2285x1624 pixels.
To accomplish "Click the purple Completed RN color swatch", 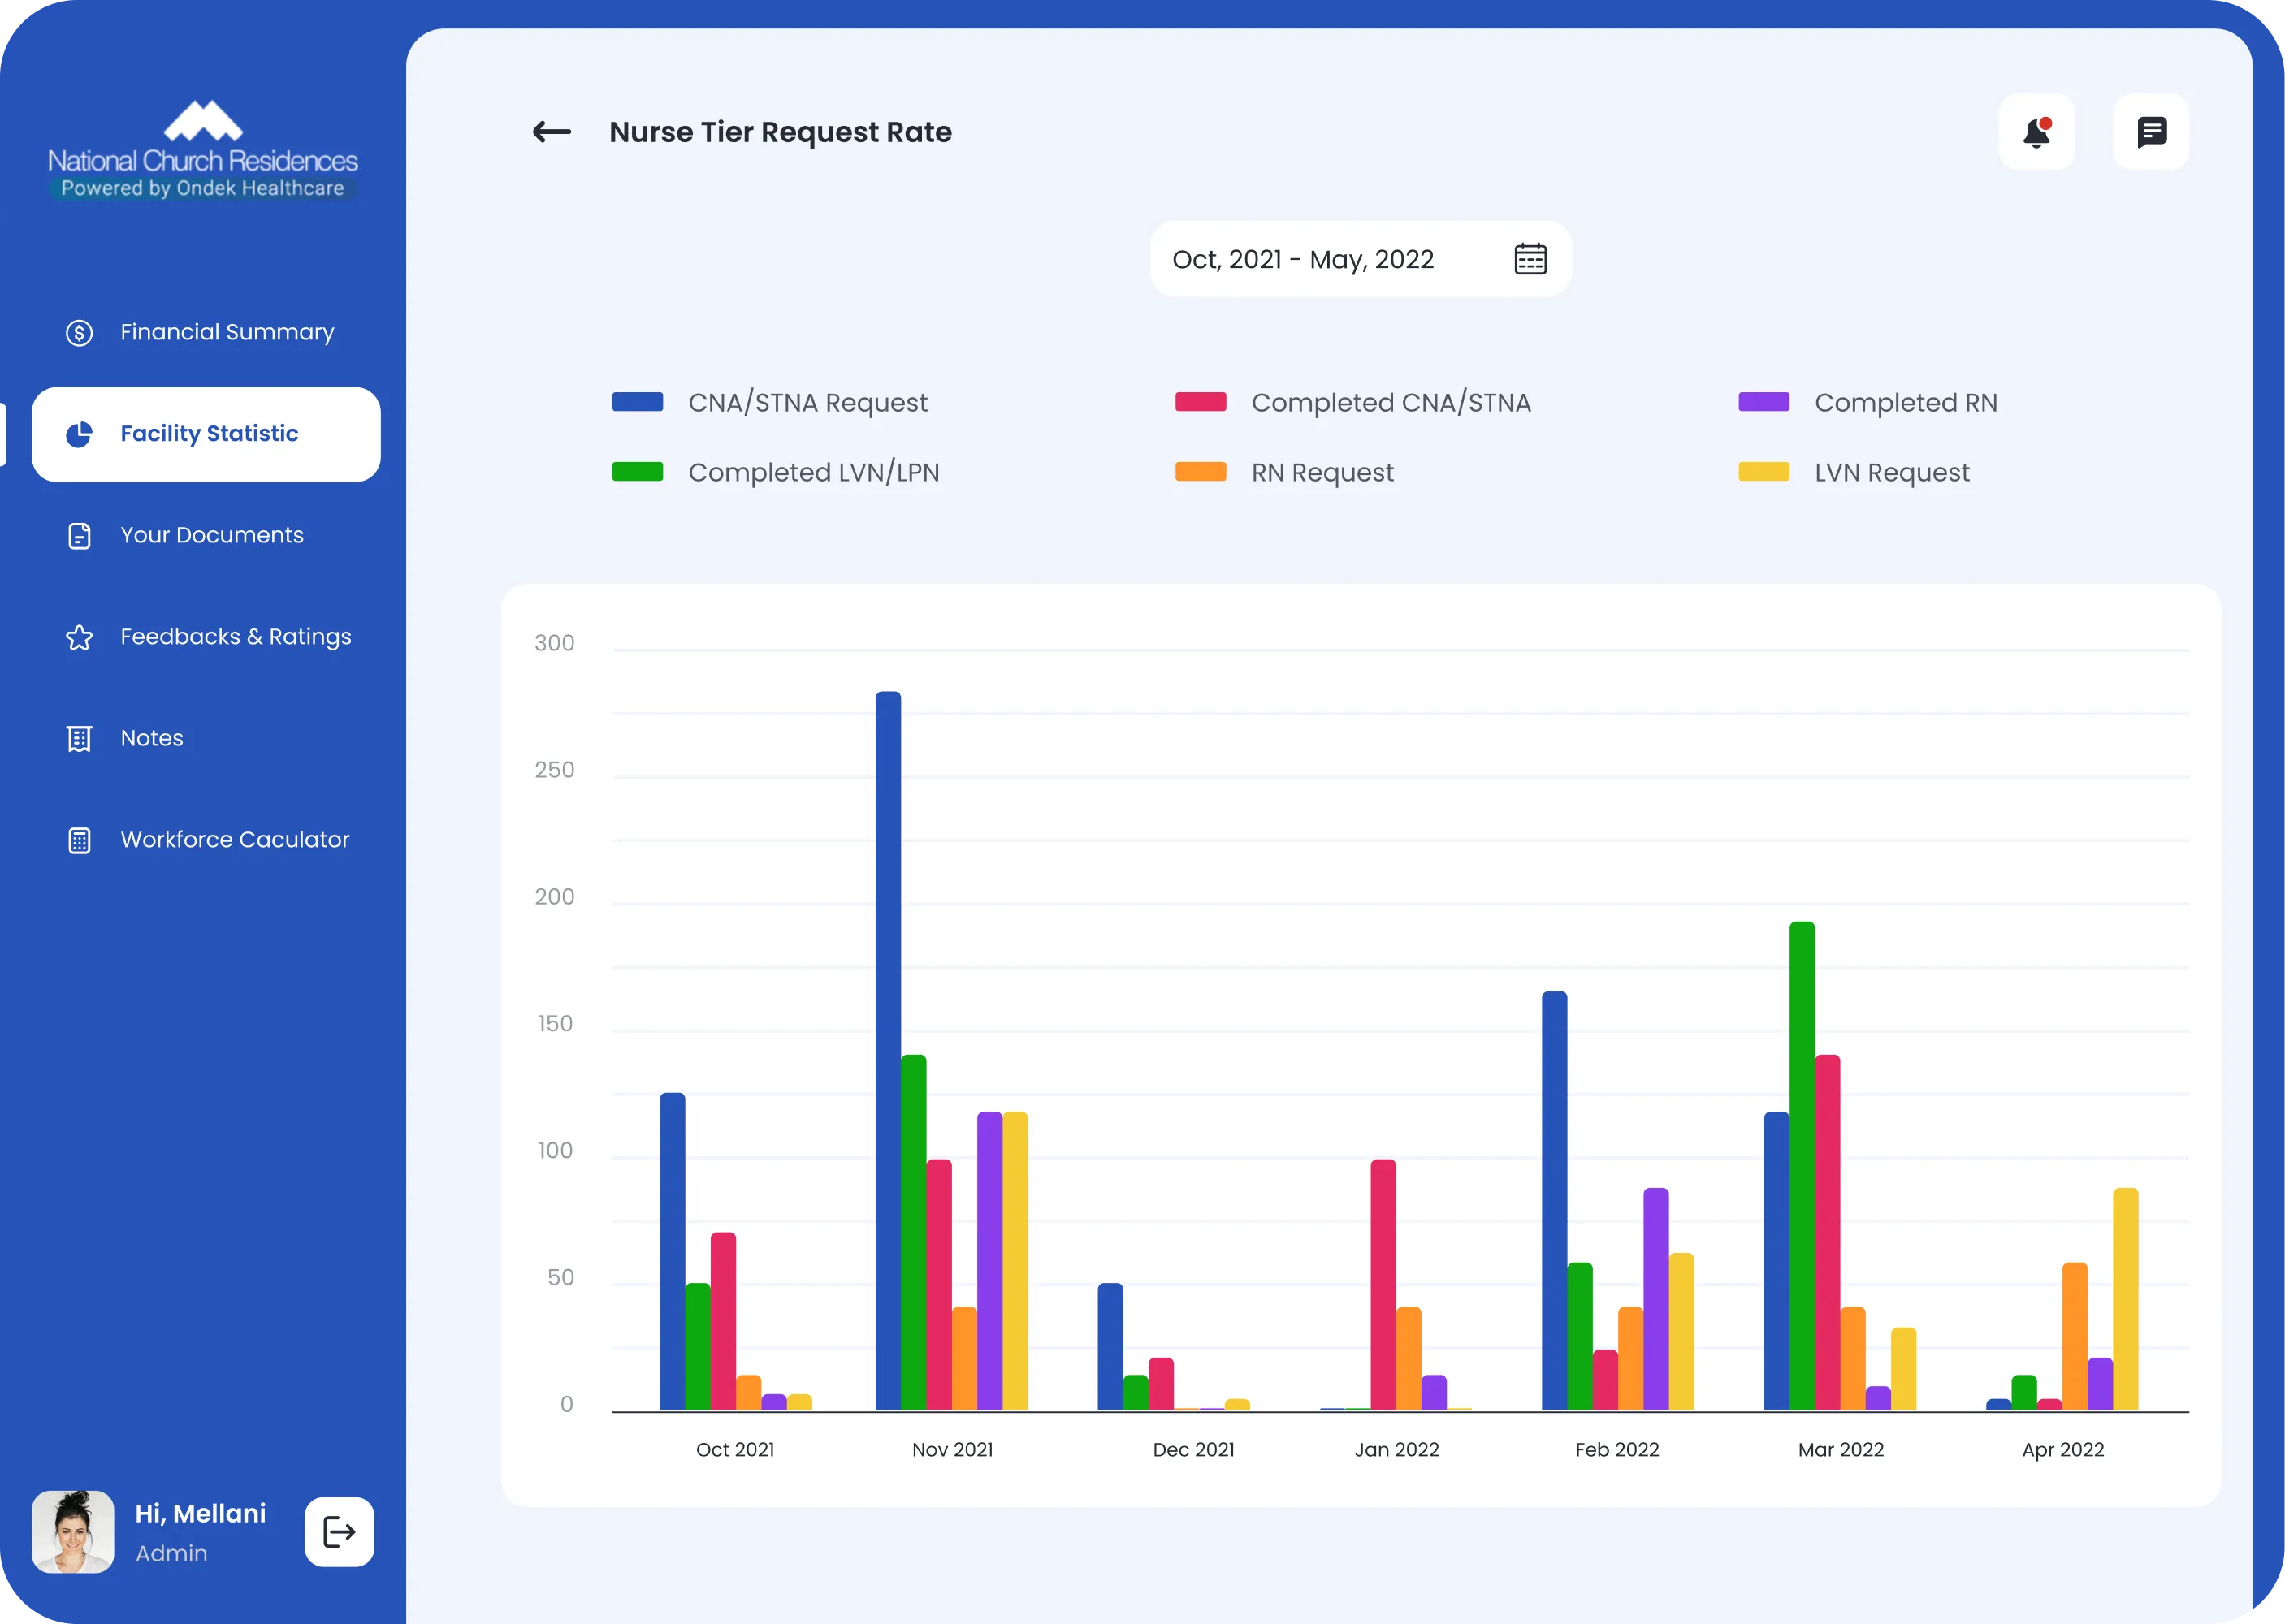I will click(1764, 402).
